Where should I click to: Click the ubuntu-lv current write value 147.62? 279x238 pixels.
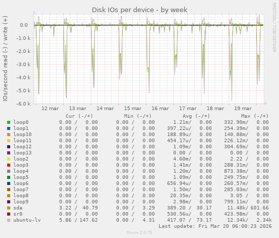pyautogui.click(x=89, y=220)
